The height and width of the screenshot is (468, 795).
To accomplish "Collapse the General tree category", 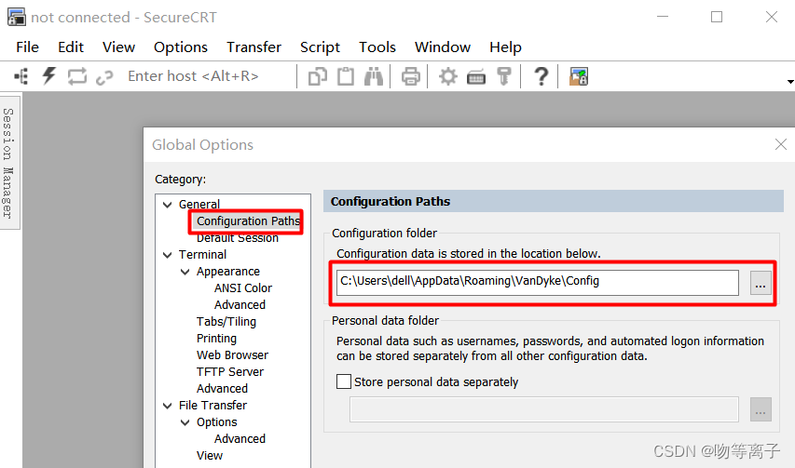I will coord(168,205).
